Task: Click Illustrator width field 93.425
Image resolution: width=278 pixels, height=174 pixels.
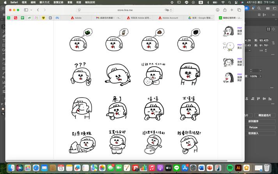Action: [264, 41]
